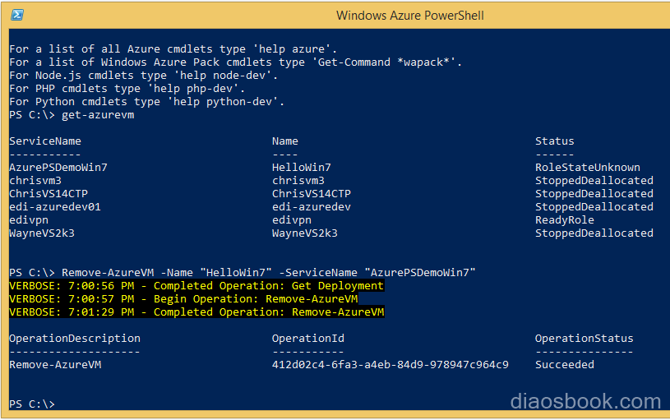Viewport: 670px width, 420px height.
Task: Click the Name column header
Action: point(285,141)
